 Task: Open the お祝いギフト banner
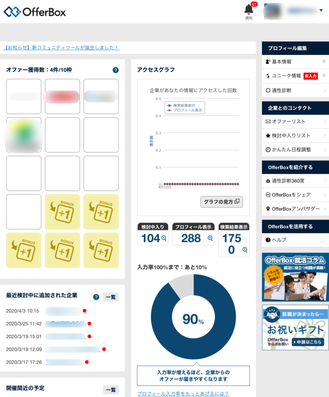point(295,328)
